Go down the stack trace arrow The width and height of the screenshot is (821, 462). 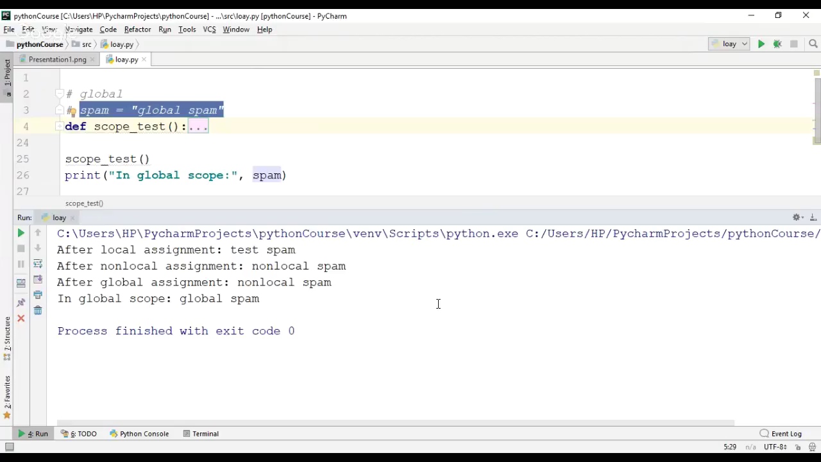(x=38, y=248)
